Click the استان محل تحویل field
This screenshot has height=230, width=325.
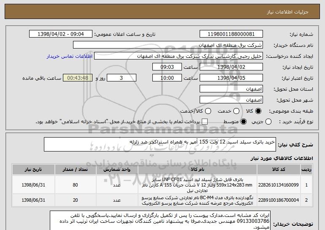pos(231,89)
